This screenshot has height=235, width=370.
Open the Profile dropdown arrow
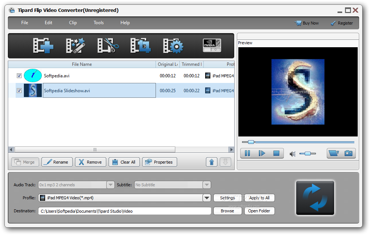(207, 198)
